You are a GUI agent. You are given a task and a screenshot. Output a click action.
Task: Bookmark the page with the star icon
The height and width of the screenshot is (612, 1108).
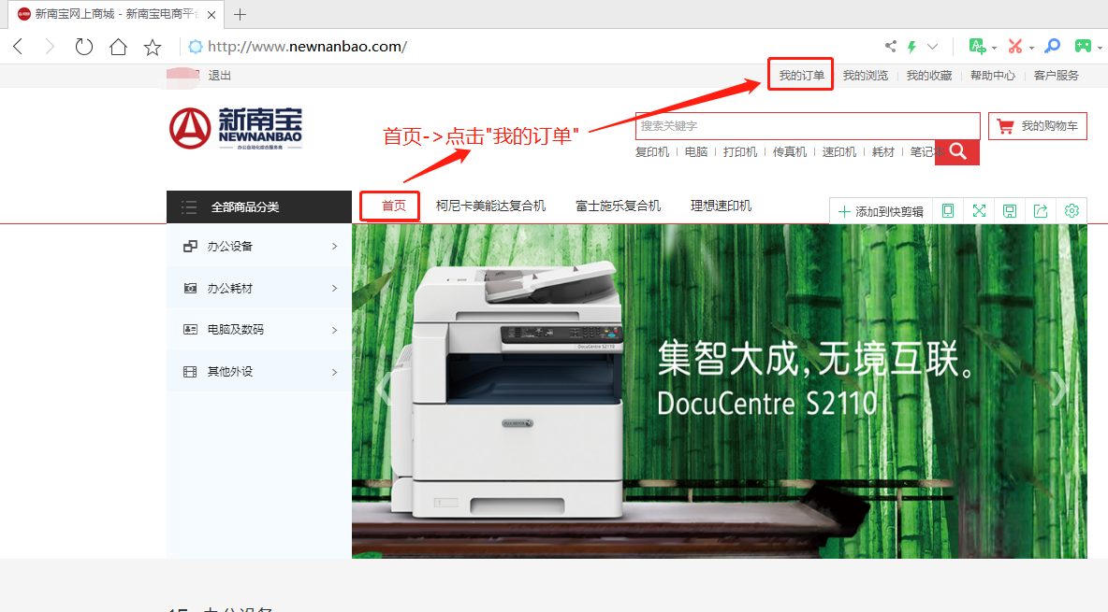coord(152,47)
